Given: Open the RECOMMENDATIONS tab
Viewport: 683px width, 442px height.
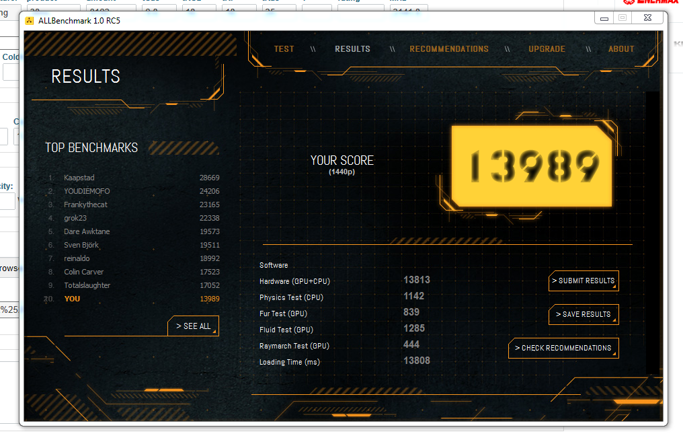Looking at the screenshot, I should [448, 49].
